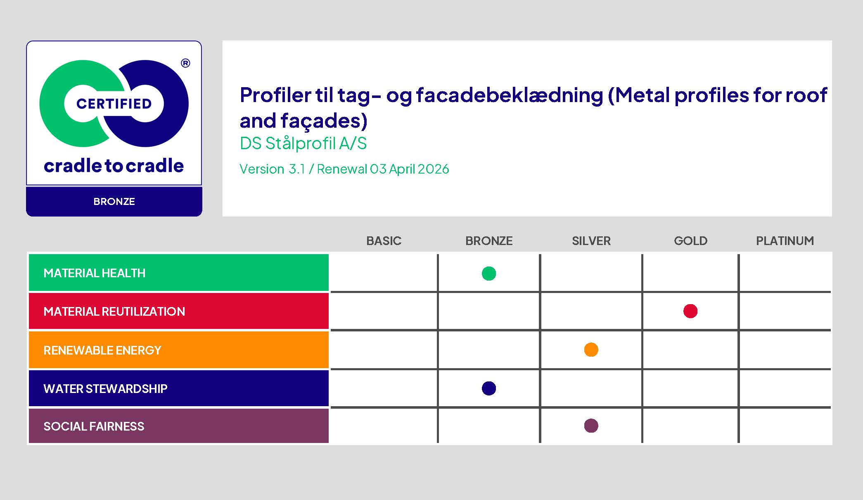
Task: Click the green Material Health bronze dot
Action: pos(488,274)
